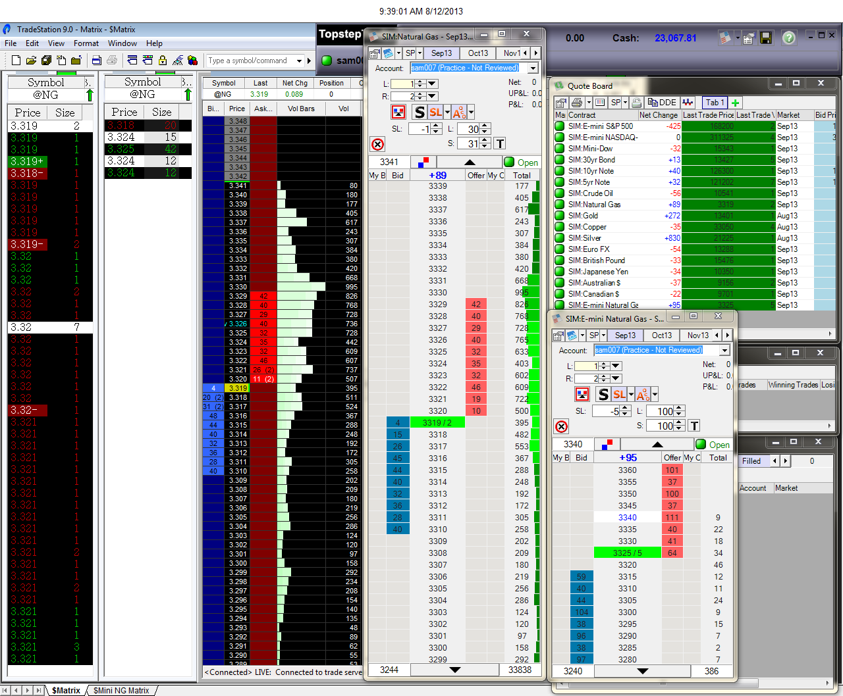Click the SL stop-loss button in Natural Gas window

435,112
